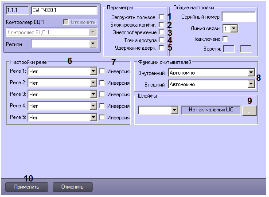Enable Инверсия for Реле 3
Screen dimensions: 269x197
coord(102,94)
